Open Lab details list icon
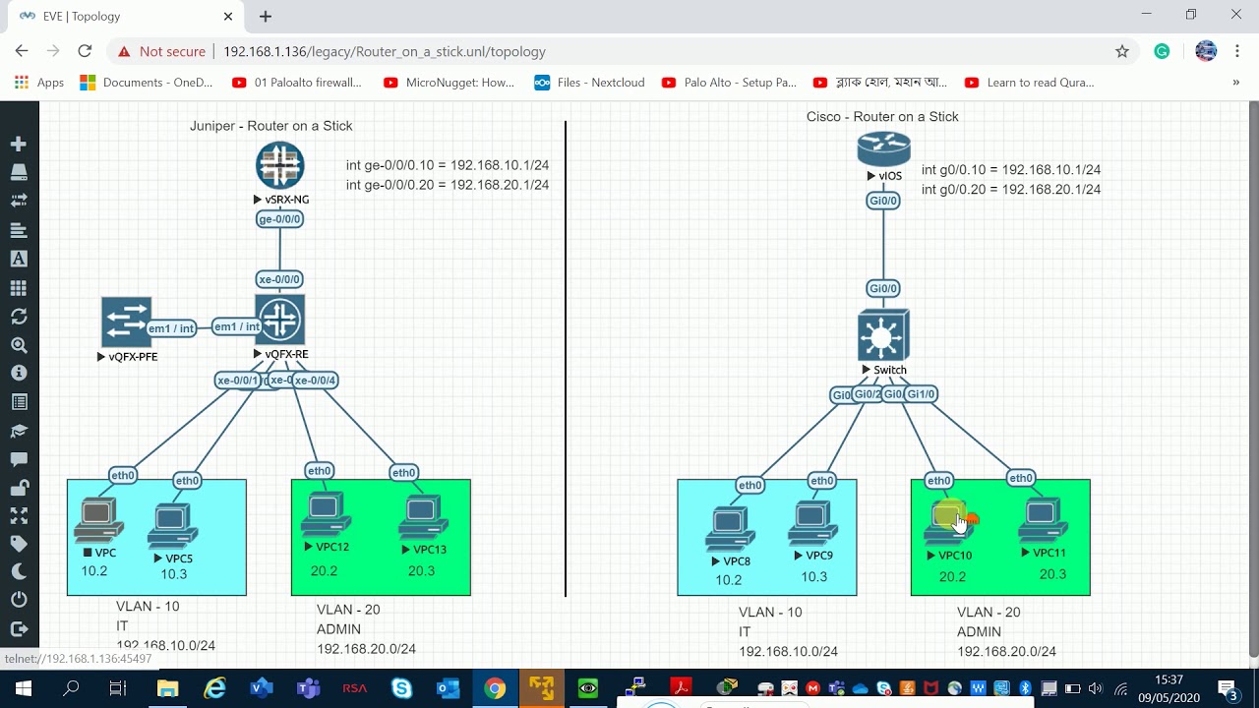The image size is (1259, 708). [x=18, y=402]
